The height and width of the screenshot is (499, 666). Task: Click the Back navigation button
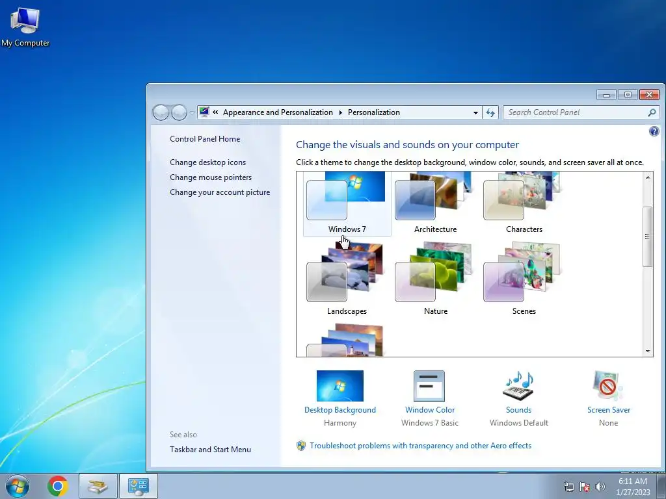click(x=161, y=112)
